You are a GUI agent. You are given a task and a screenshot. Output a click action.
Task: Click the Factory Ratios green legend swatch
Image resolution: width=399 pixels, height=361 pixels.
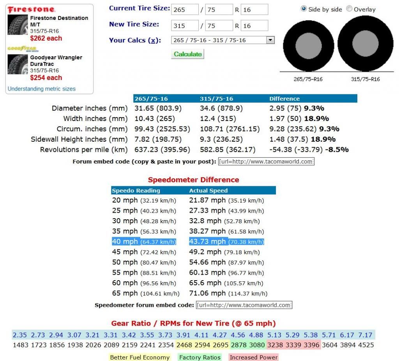click(199, 357)
